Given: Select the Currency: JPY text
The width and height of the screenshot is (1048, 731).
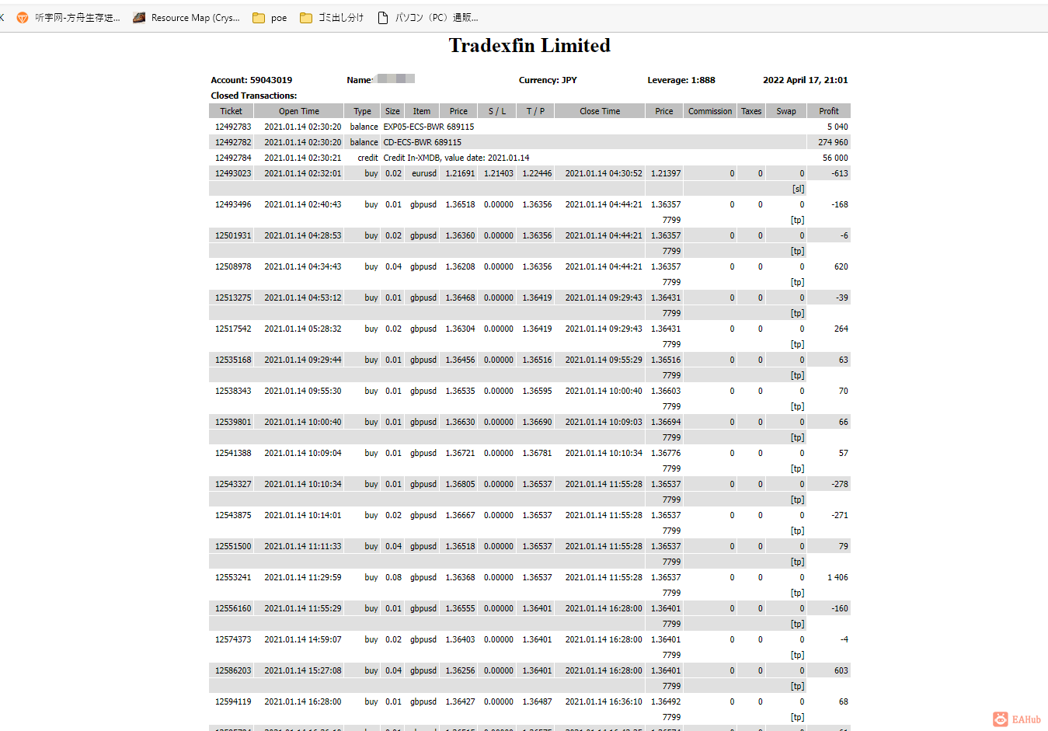Looking at the screenshot, I should pyautogui.click(x=548, y=80).
